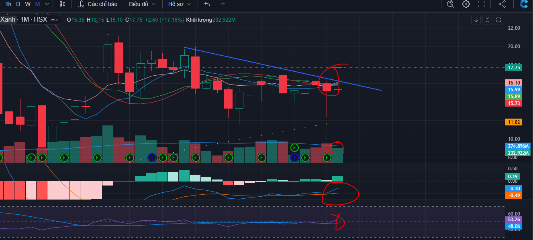Click the 53.26 RSI value label

point(514,220)
